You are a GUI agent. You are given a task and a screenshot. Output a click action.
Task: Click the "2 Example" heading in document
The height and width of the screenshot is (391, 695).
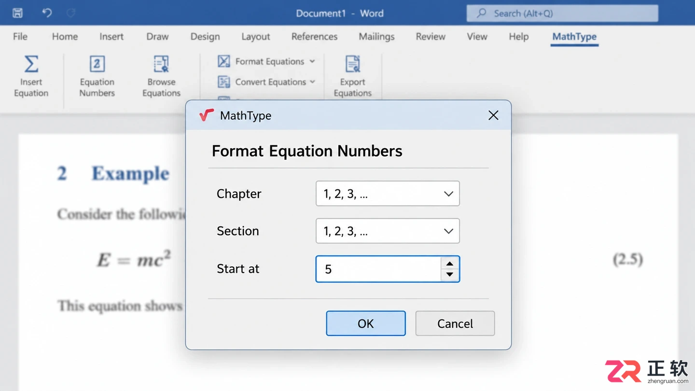pos(113,174)
